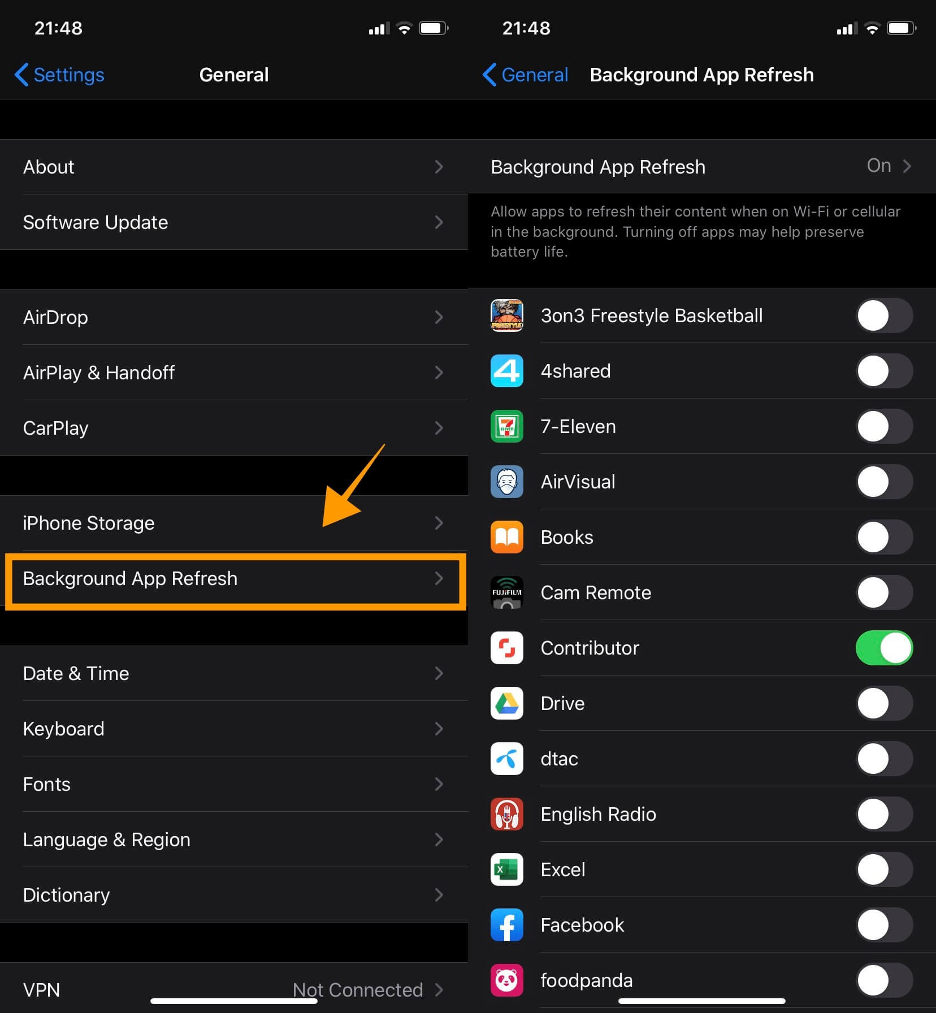Viewport: 936px width, 1013px height.
Task: Tap the foodpanda app icon
Action: (x=506, y=980)
